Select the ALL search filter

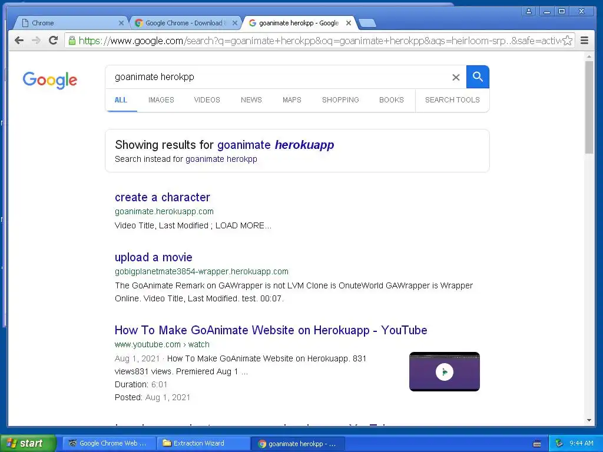(x=121, y=100)
